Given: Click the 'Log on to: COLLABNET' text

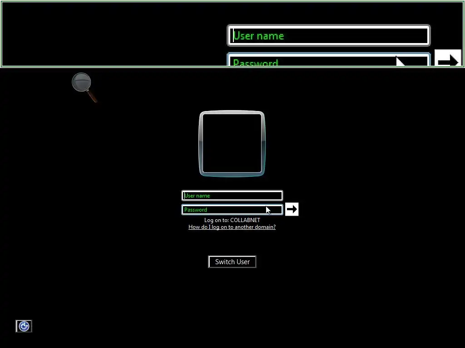Looking at the screenshot, I should (232, 220).
